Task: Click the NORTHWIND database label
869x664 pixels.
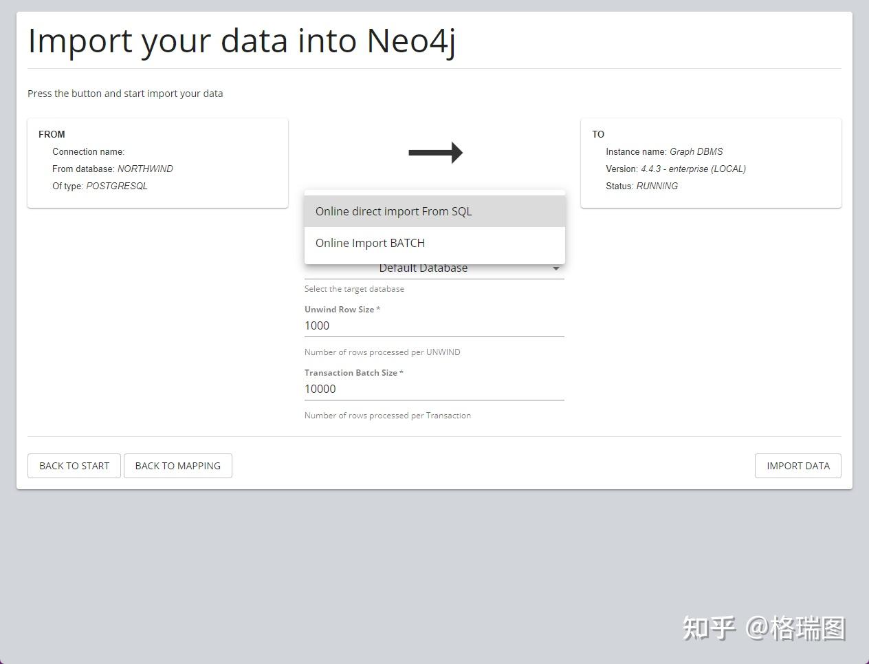Action: click(x=146, y=169)
